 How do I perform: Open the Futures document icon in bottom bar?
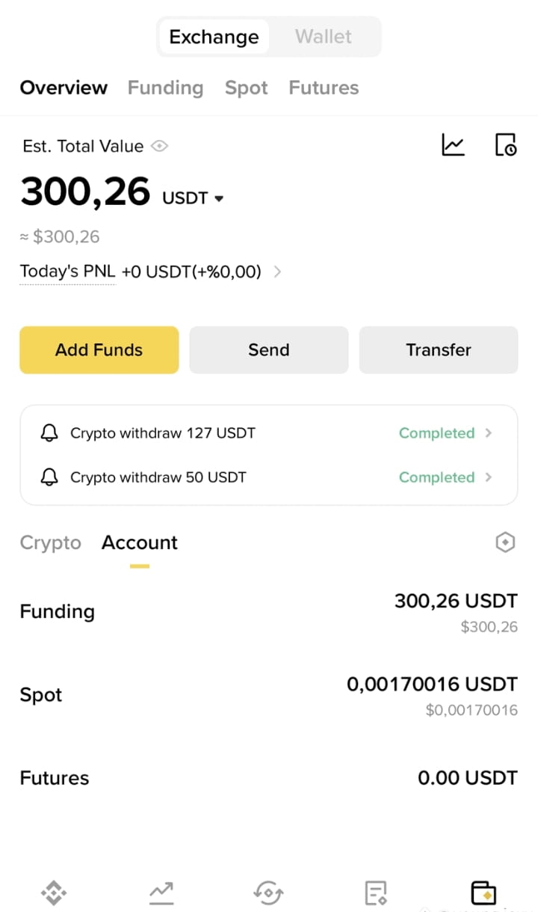click(x=376, y=892)
